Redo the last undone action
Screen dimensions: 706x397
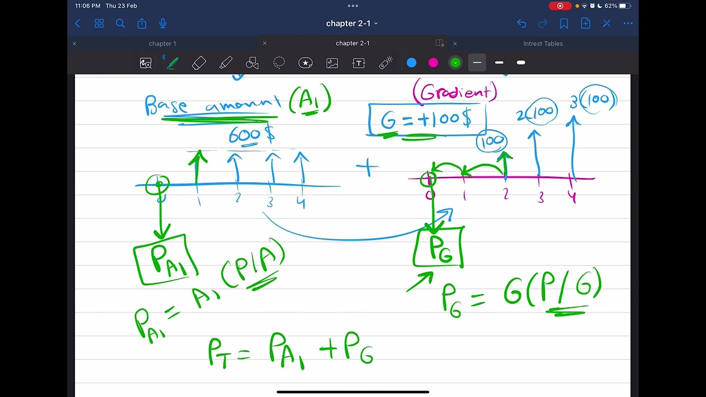pyautogui.click(x=543, y=23)
